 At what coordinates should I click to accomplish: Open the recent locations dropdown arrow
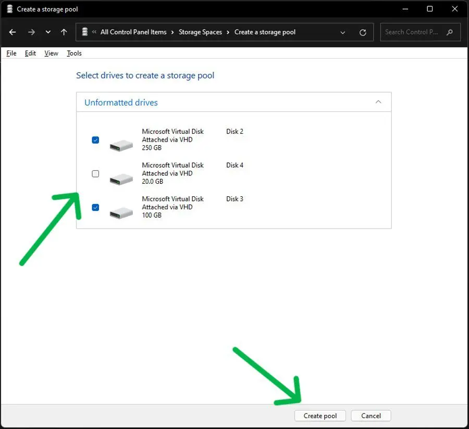[x=48, y=32]
